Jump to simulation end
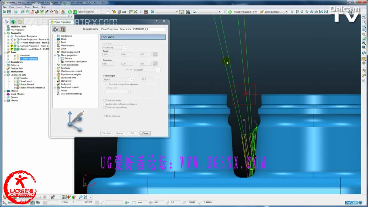368x207 pixels. click(x=326, y=12)
